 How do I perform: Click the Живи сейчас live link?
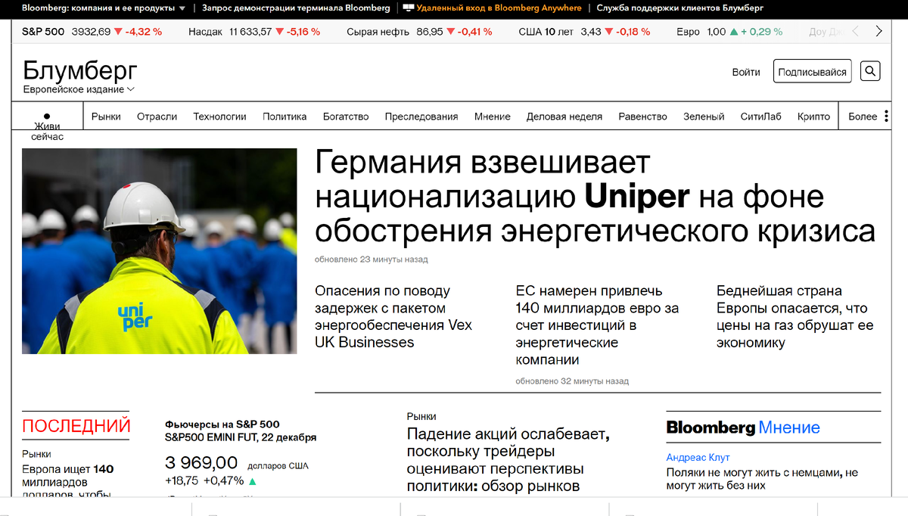pos(47,132)
